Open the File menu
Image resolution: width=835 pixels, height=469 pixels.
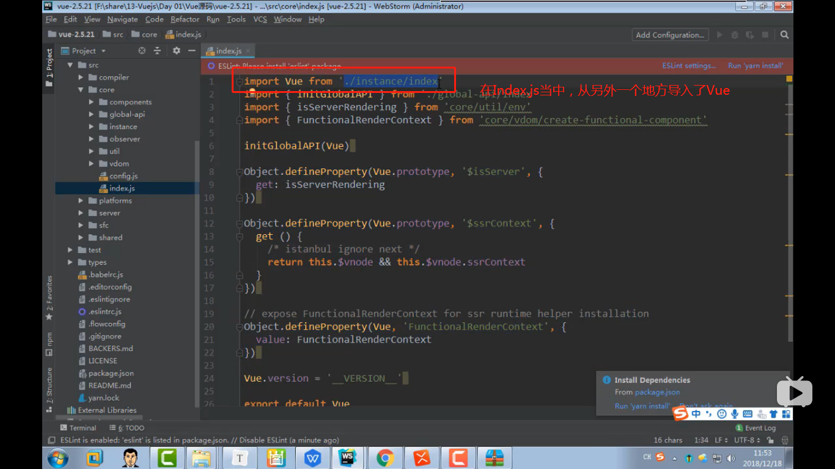[51, 20]
